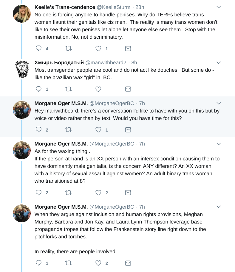This screenshot has height=272, width=235.
Task: Retweet Keelie's tweet about misinformation
Action: point(68,49)
